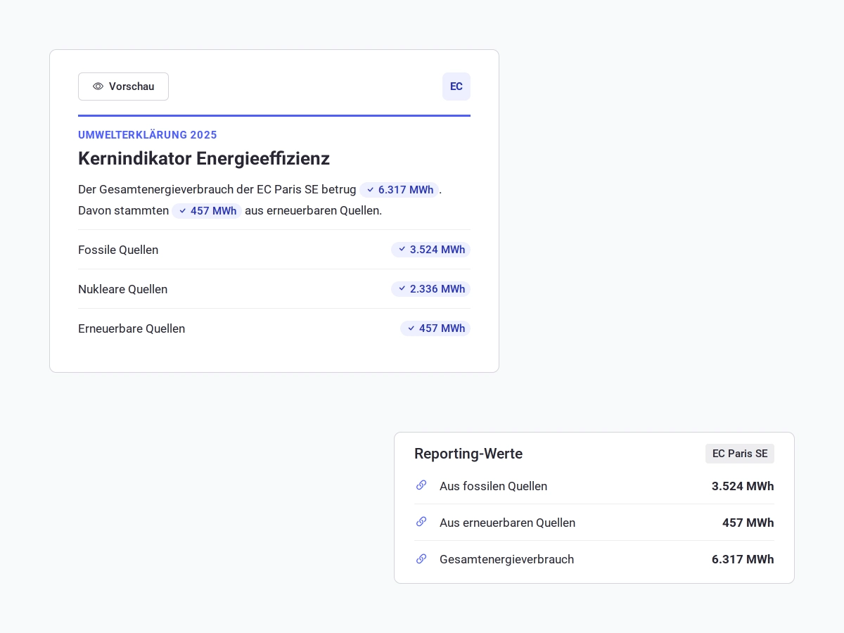Click the 457 MWh value in Reporting-Werte
The image size is (844, 633).
(x=748, y=523)
